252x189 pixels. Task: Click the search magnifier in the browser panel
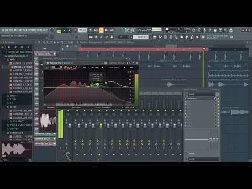tap(30, 160)
